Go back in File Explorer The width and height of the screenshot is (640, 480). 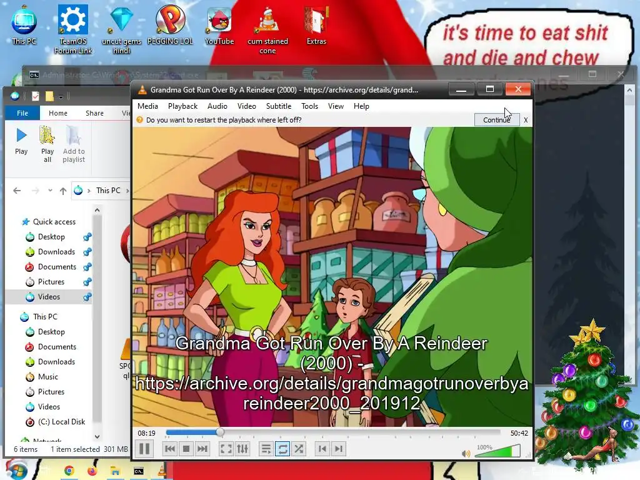click(x=17, y=191)
